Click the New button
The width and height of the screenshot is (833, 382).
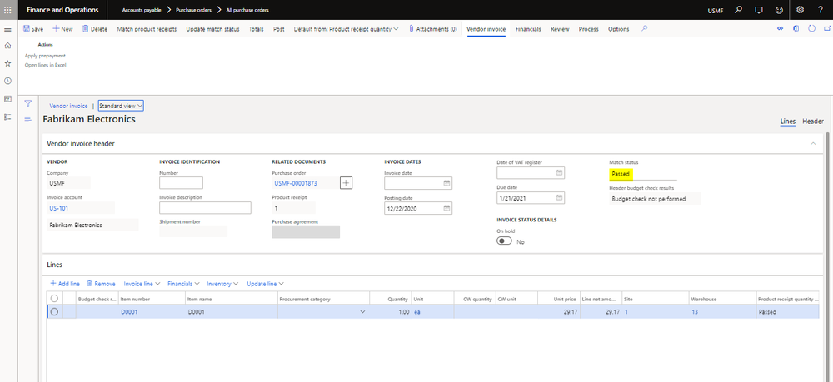click(x=62, y=29)
